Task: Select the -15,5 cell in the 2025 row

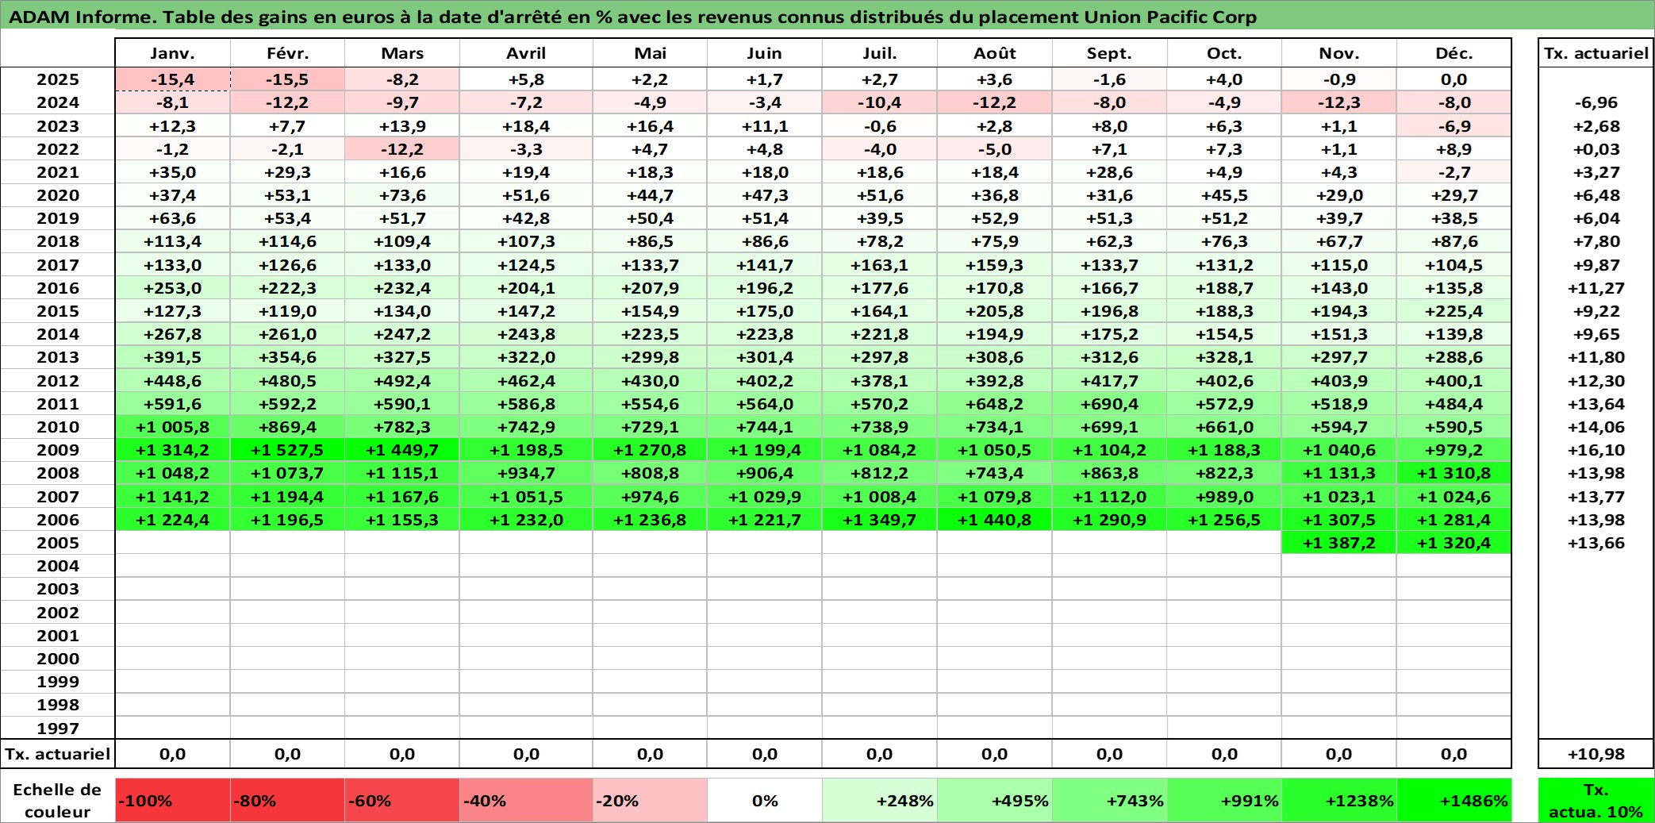Action: 287,79
